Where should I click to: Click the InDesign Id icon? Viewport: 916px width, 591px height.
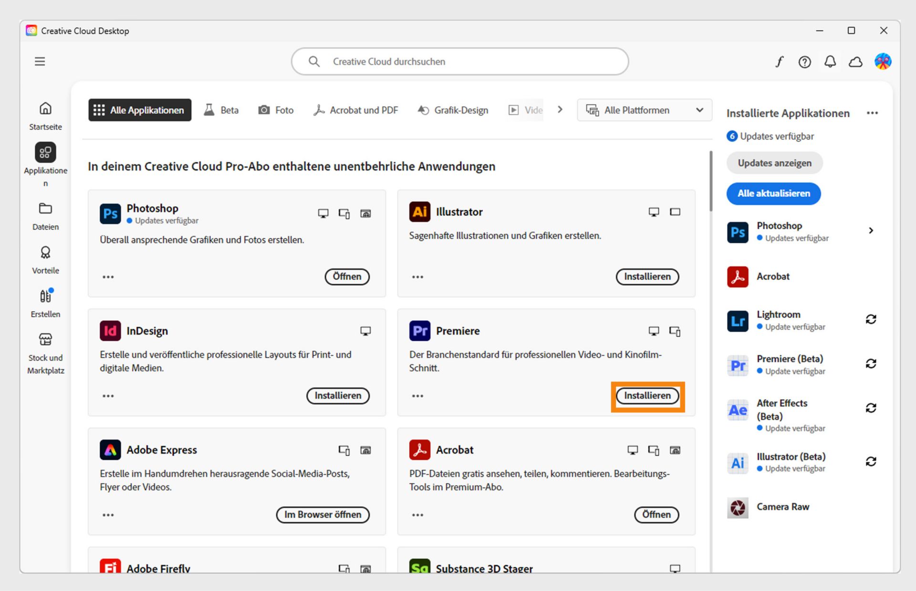click(x=110, y=331)
